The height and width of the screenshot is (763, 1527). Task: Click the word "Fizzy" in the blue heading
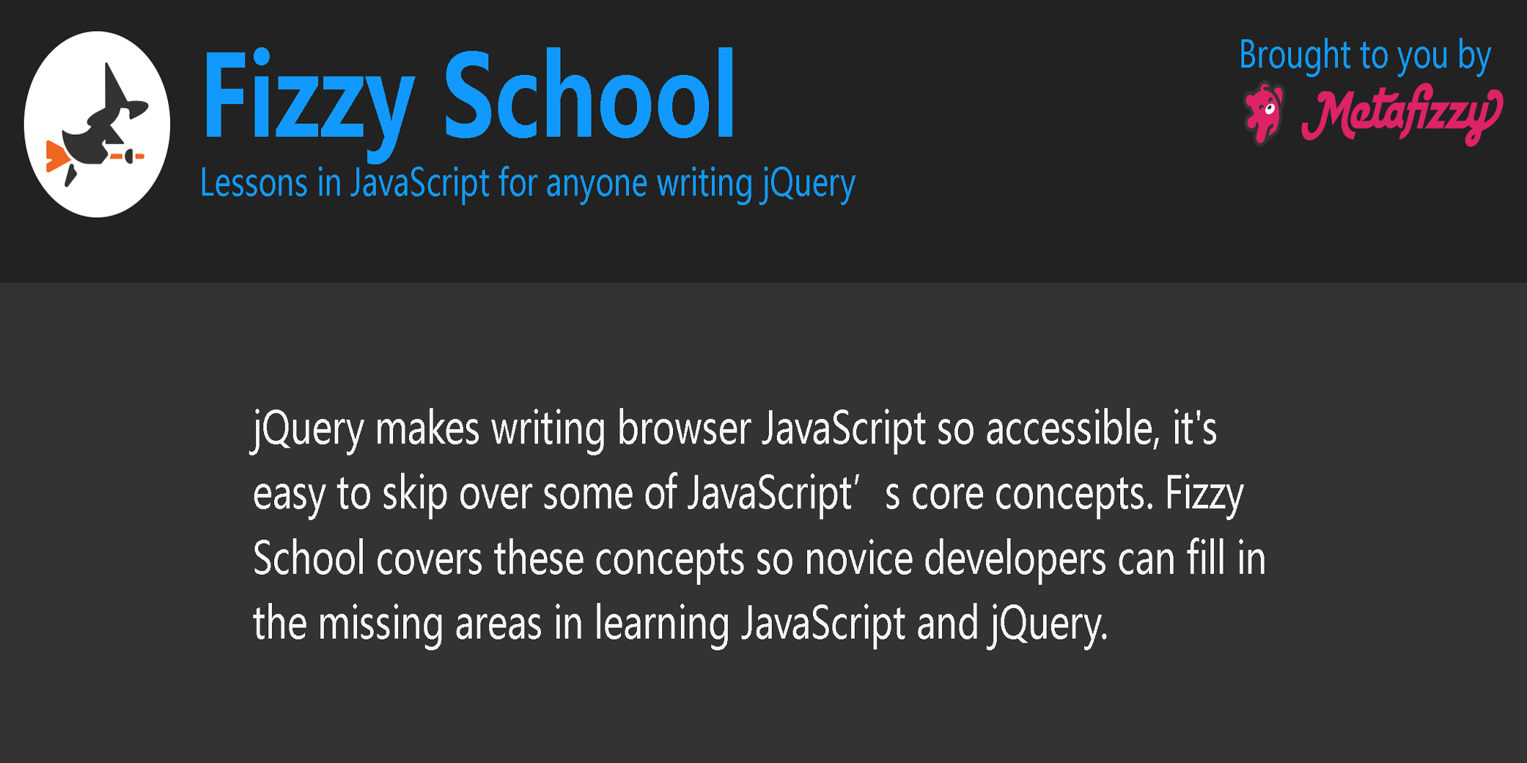pyautogui.click(x=309, y=97)
